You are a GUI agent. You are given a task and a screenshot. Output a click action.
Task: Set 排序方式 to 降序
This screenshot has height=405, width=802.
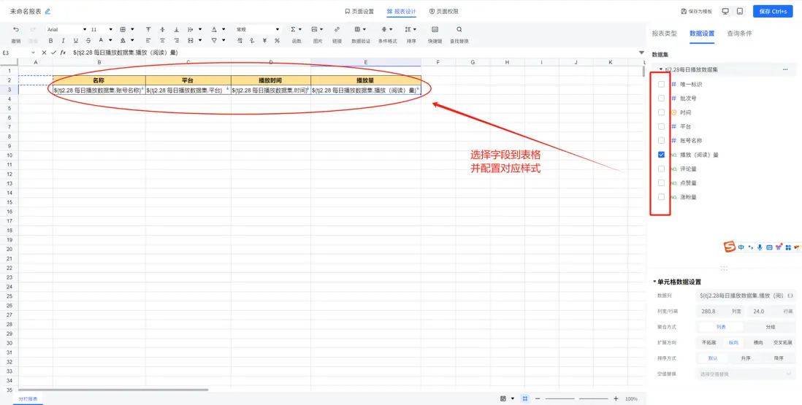coord(779,358)
